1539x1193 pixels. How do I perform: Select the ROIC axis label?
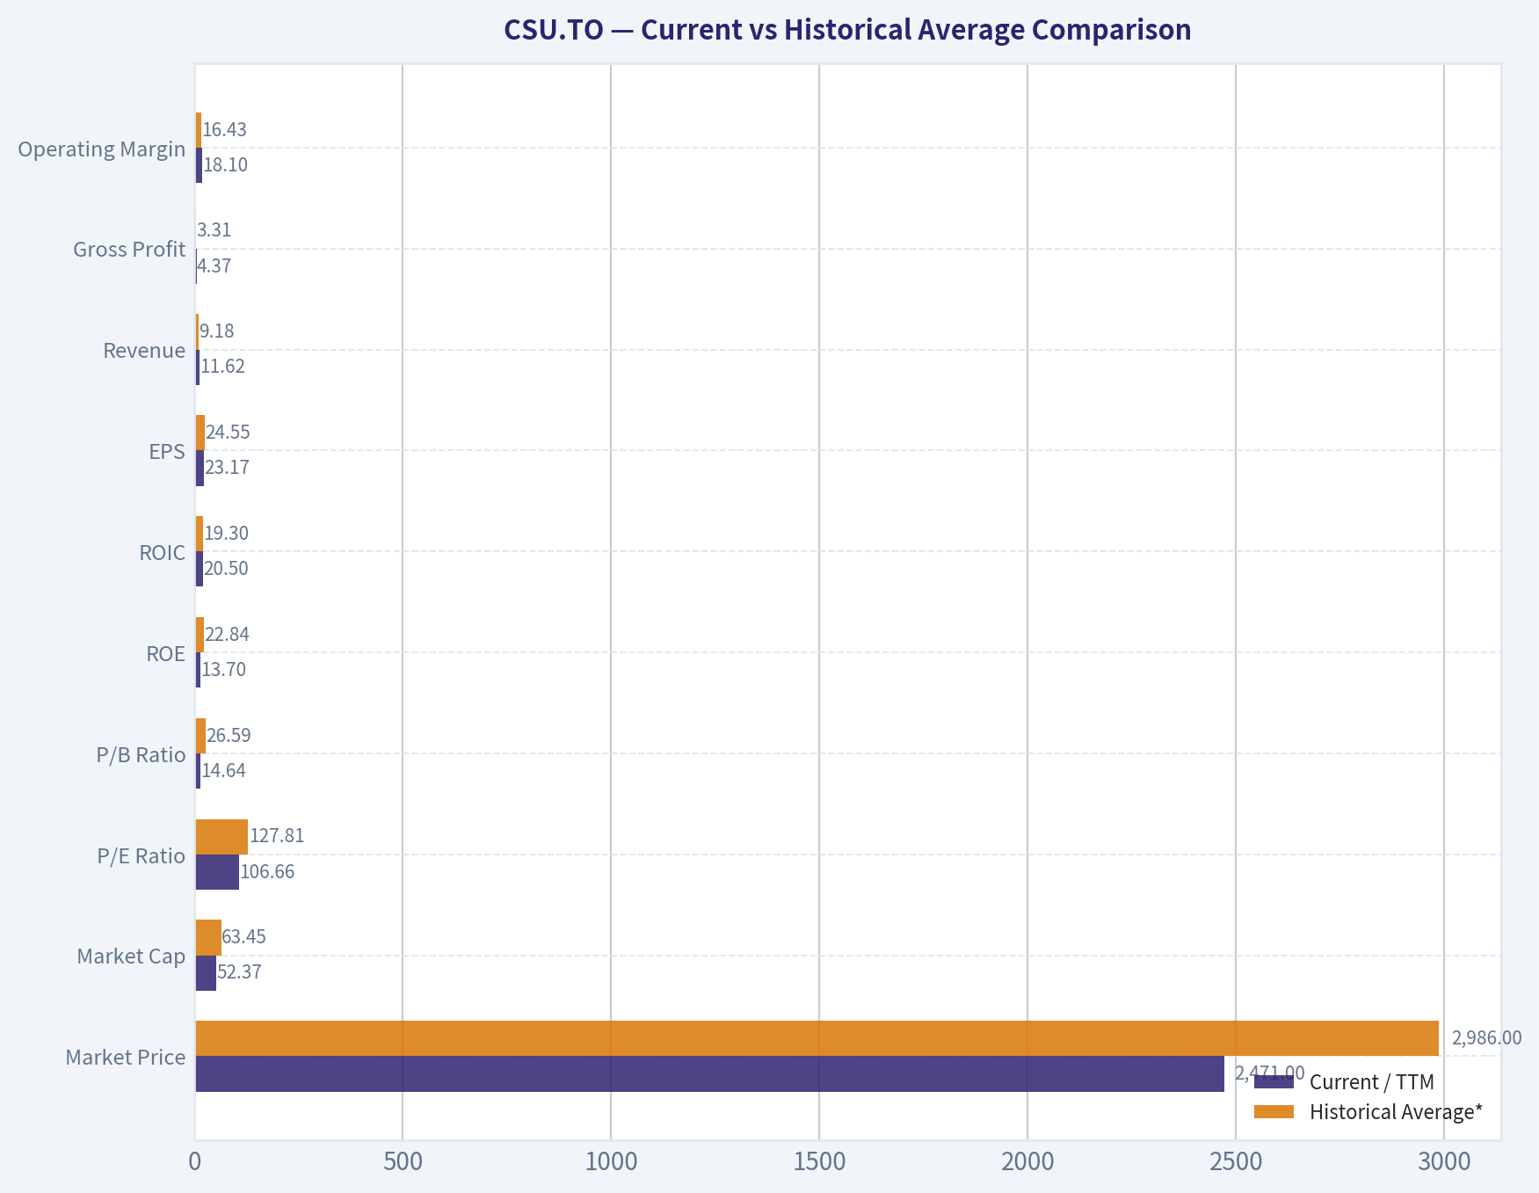point(163,553)
